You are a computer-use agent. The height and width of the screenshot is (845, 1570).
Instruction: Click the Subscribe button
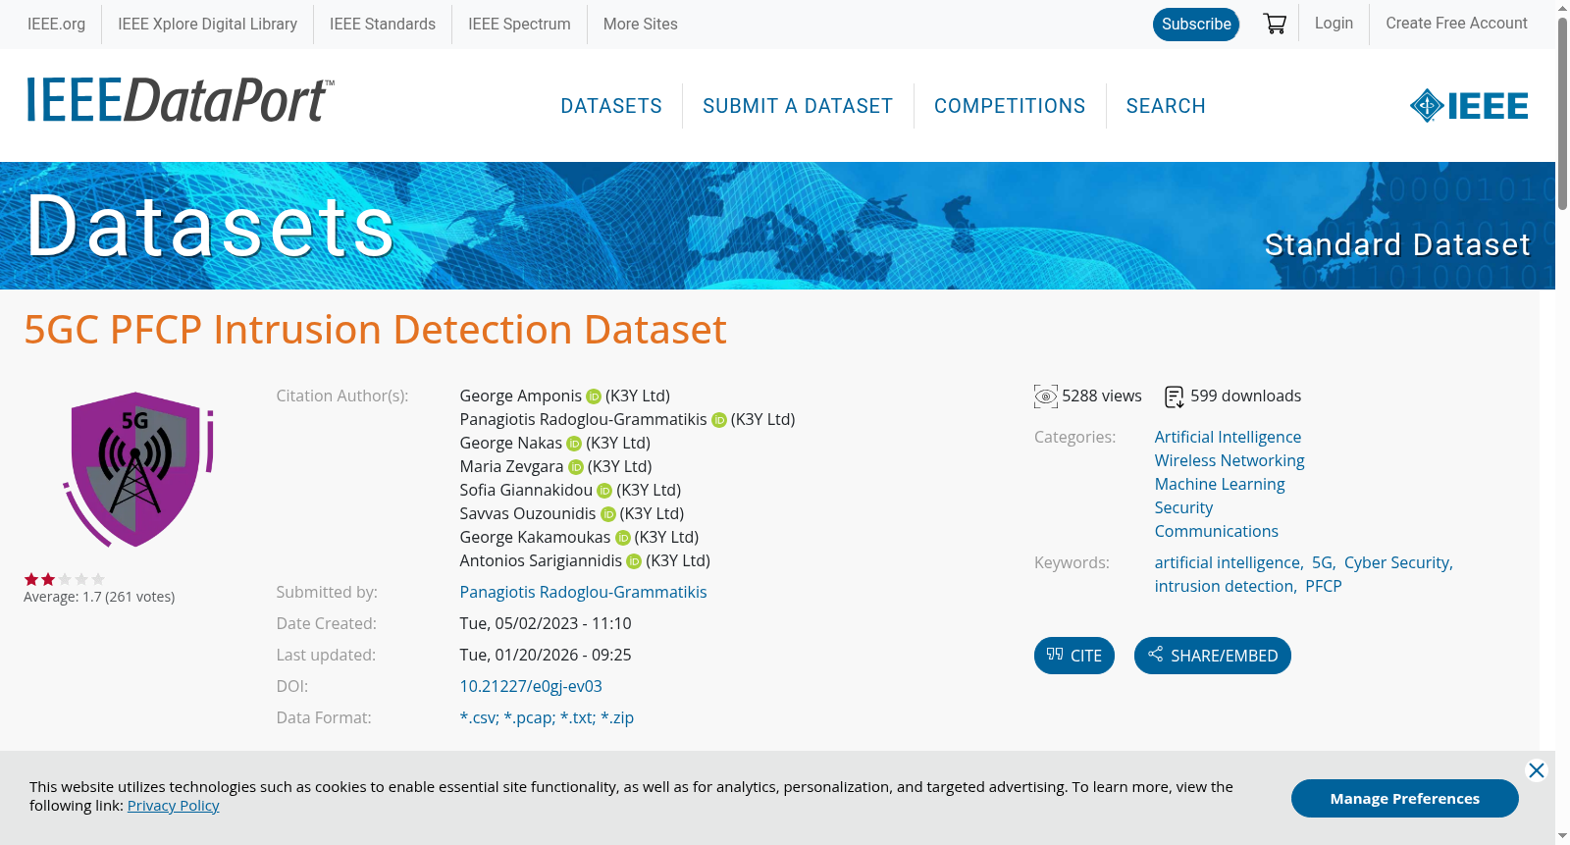(x=1196, y=25)
